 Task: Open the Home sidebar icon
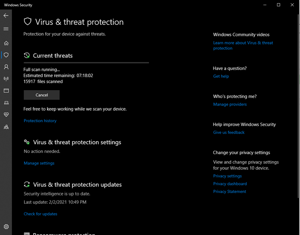pyautogui.click(x=6, y=43)
